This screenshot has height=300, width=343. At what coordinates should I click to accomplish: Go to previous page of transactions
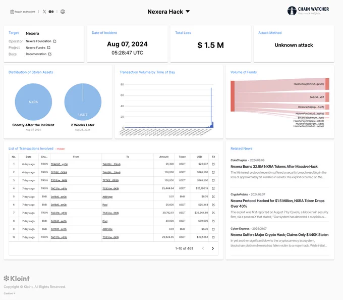pyautogui.click(x=203, y=248)
